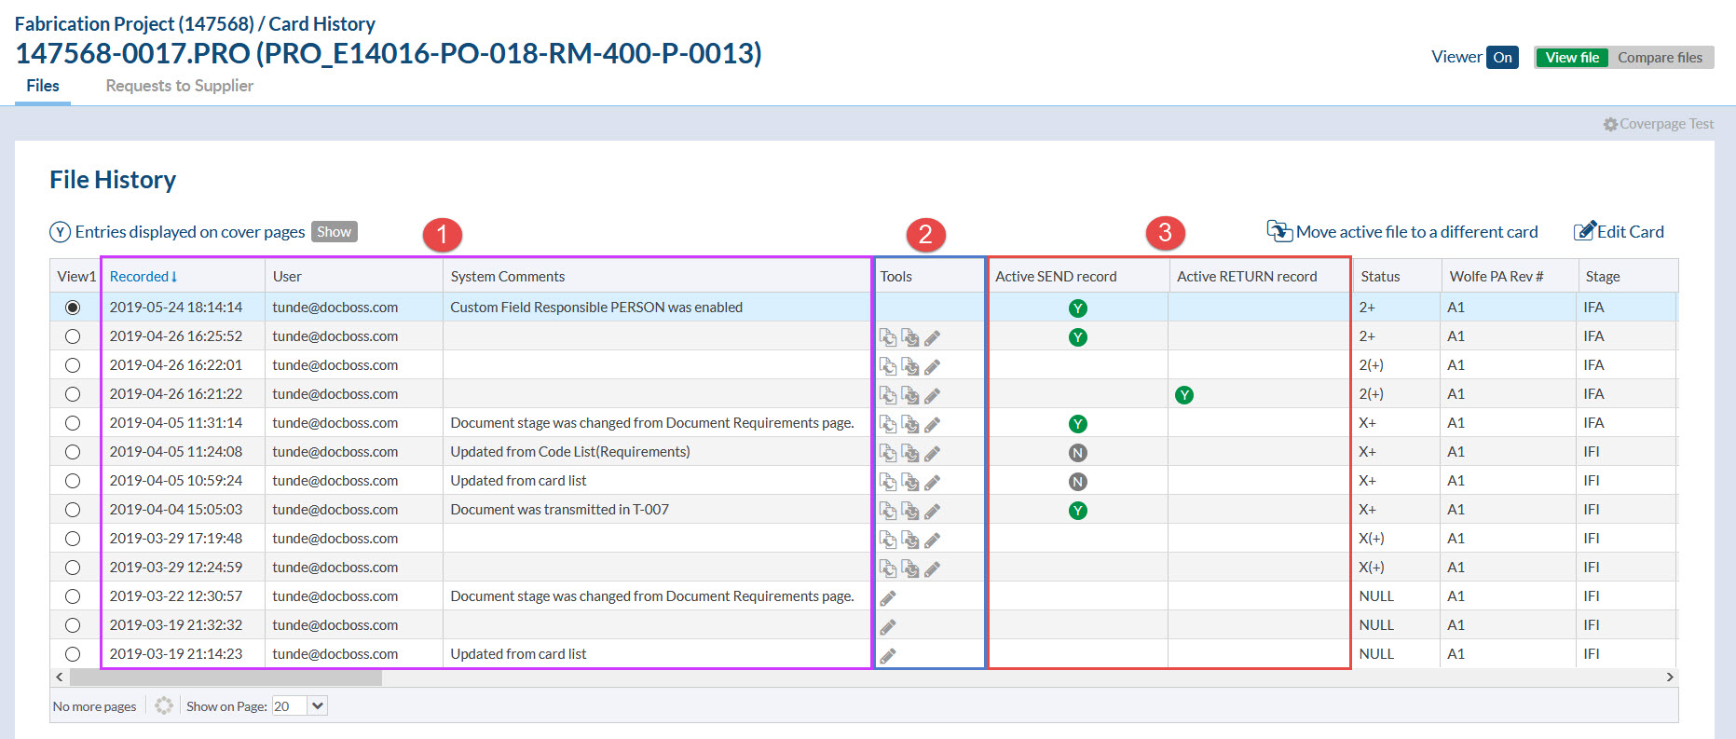
Task: Click the green Y RETURN icon in the 2019-04-26 16:21:22 row
Action: [1184, 395]
